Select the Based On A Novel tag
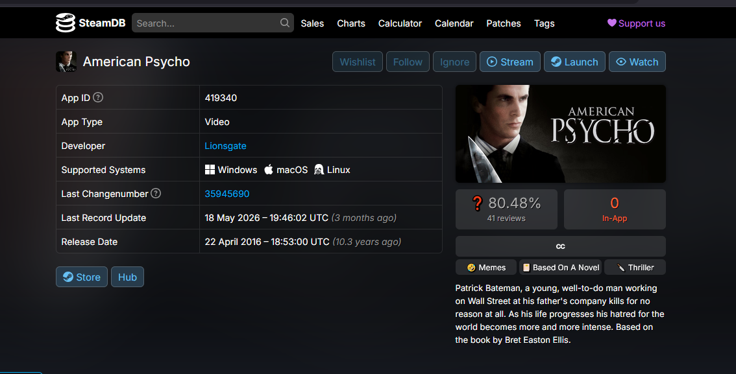This screenshot has height=374, width=736. click(561, 267)
